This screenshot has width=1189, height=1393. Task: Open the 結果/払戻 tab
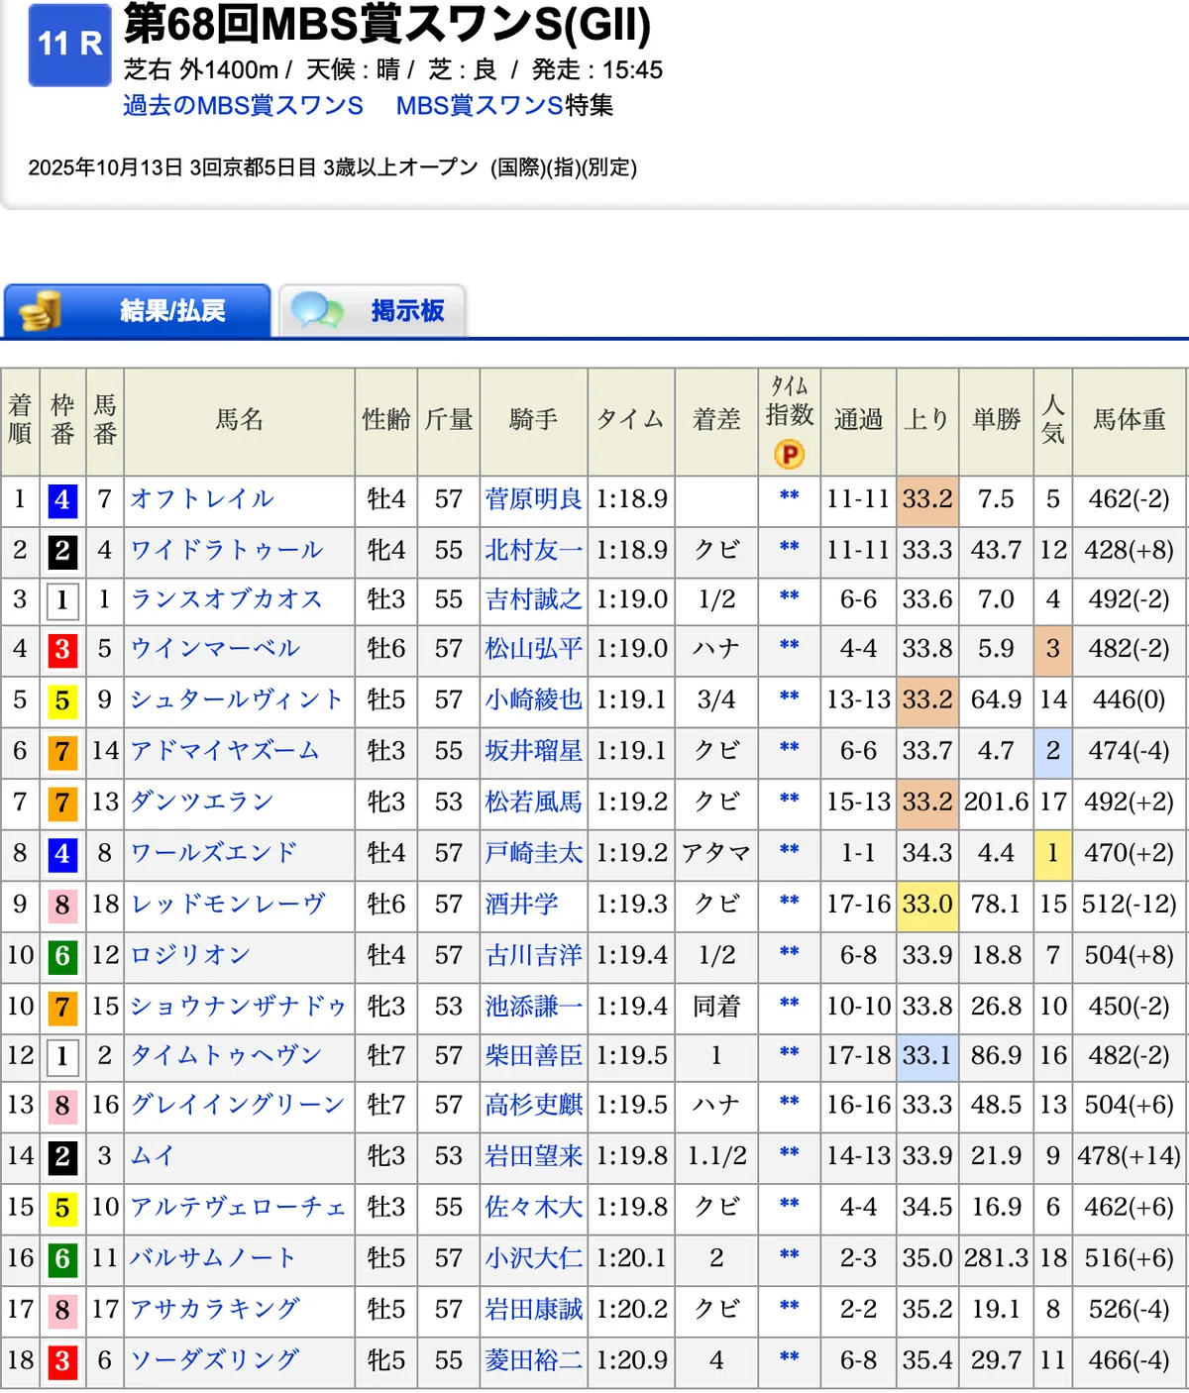click(137, 311)
